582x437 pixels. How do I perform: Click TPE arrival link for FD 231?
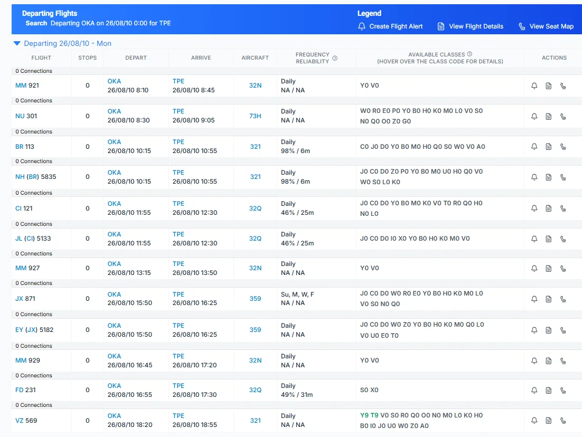click(x=179, y=386)
